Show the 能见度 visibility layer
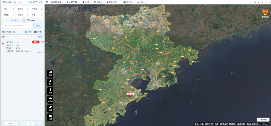 click(x=50, y=100)
